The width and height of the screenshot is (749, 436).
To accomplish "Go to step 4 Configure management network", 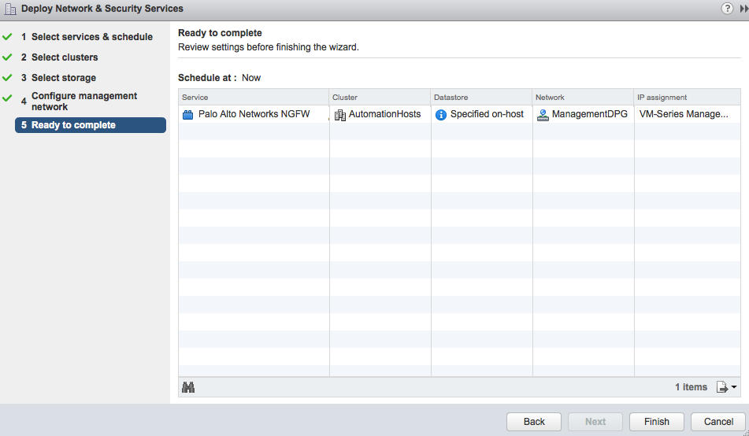I will [x=79, y=102].
